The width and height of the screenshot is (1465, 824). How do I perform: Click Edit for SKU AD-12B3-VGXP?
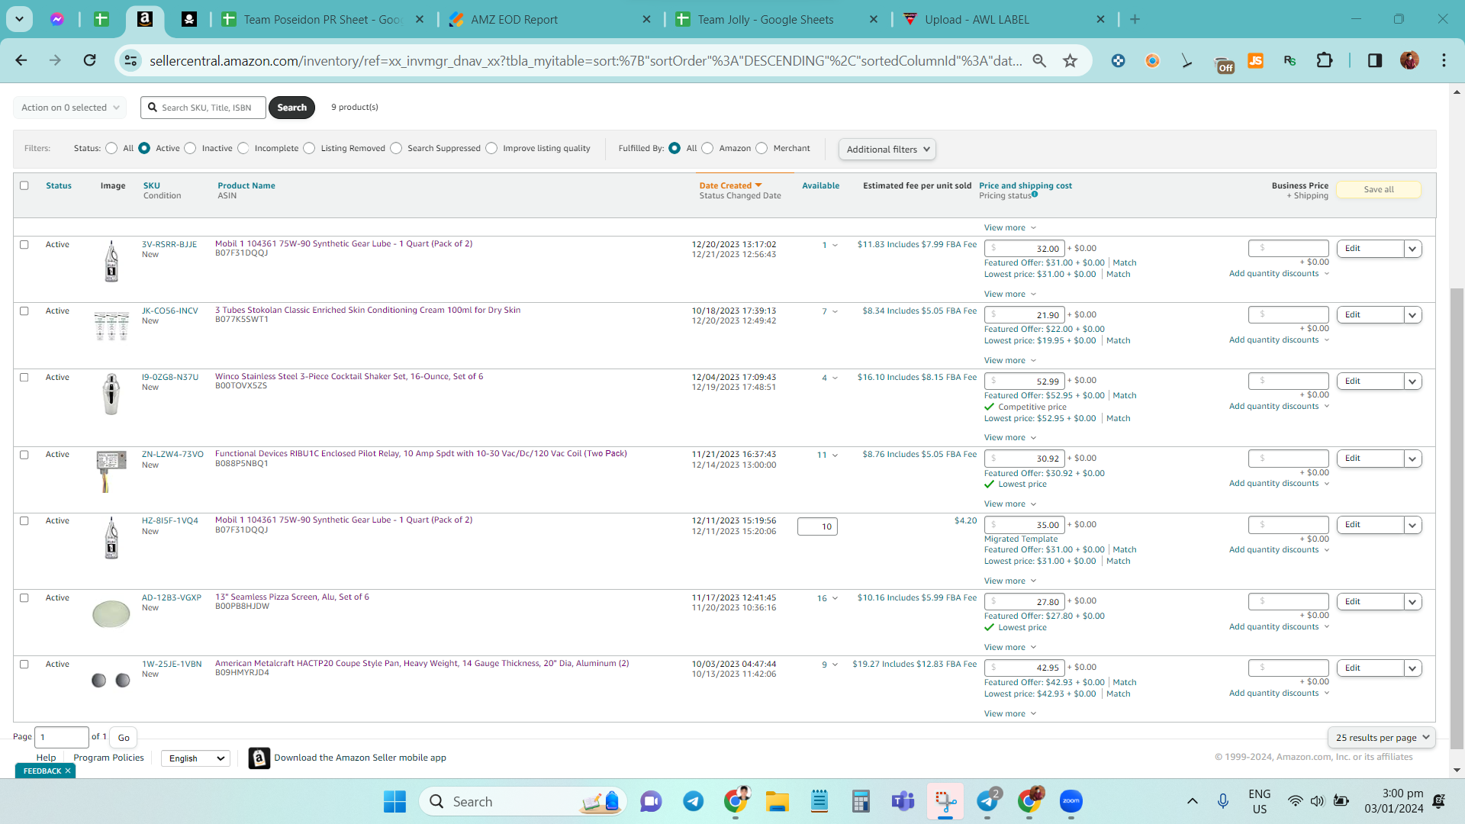tap(1370, 602)
